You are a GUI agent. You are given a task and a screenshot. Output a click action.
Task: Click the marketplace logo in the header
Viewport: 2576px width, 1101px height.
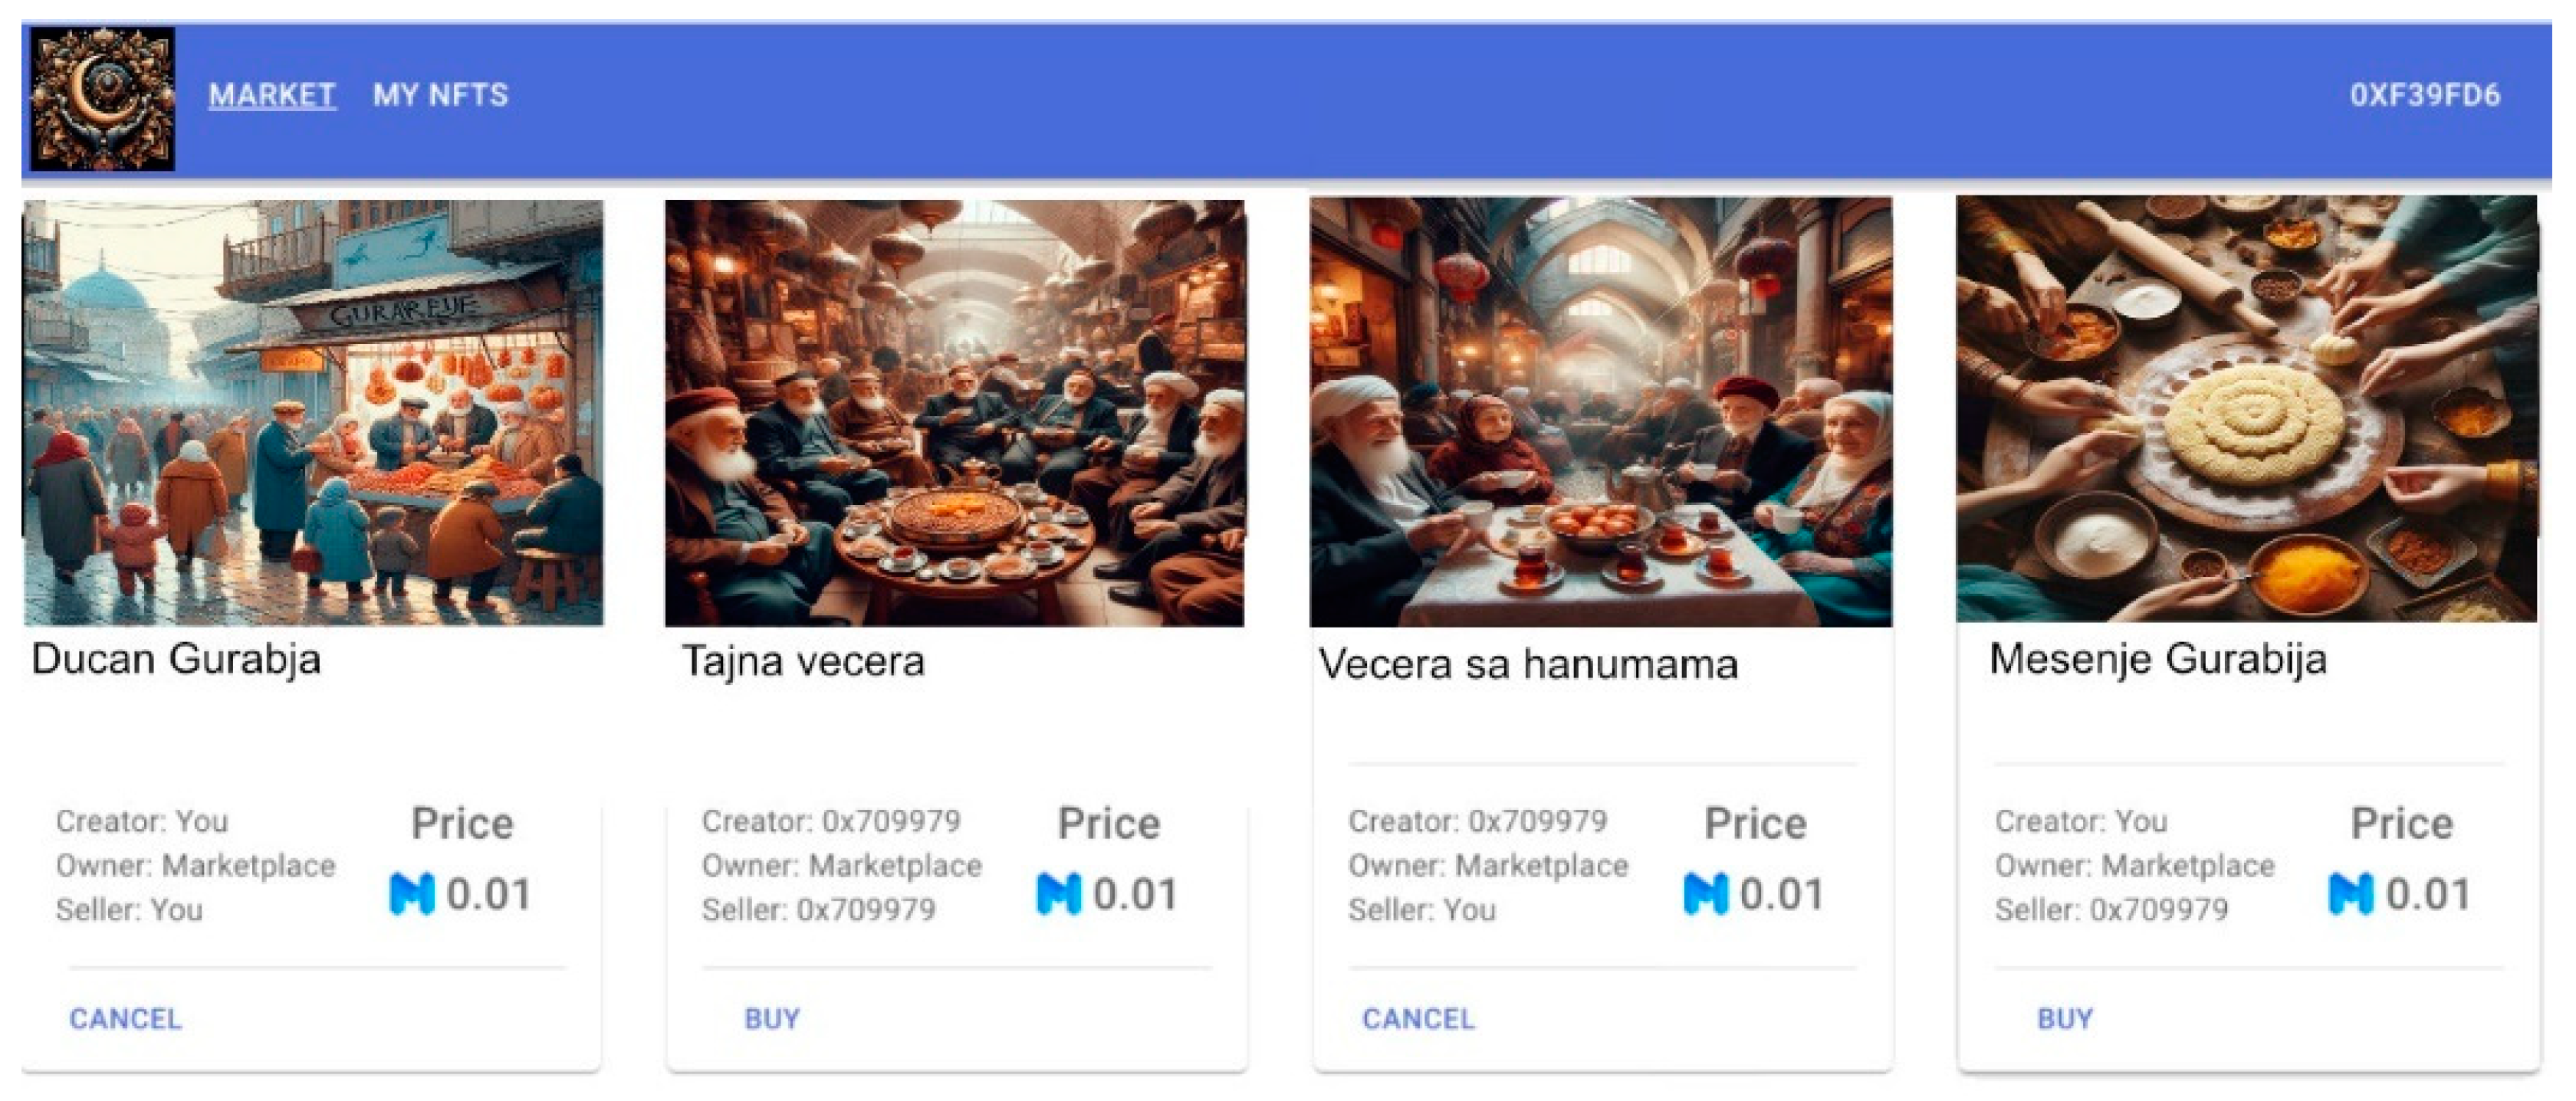click(x=103, y=98)
